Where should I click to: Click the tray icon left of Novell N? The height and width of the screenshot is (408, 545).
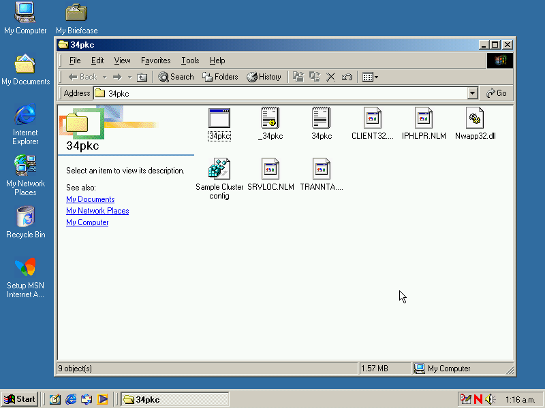466,399
